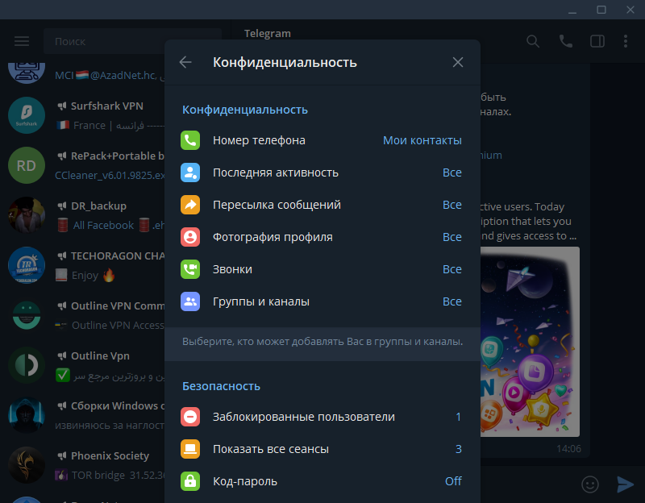Open the Код-пароль setting

click(322, 481)
